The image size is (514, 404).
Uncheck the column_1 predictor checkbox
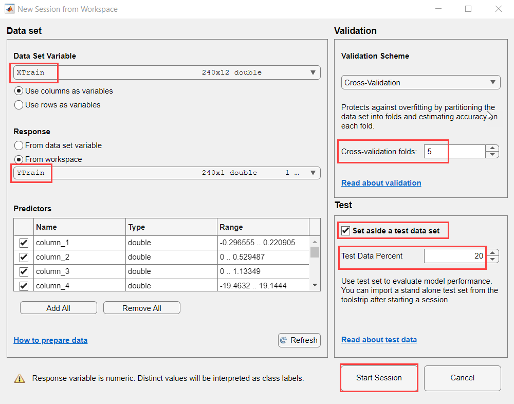tap(24, 243)
